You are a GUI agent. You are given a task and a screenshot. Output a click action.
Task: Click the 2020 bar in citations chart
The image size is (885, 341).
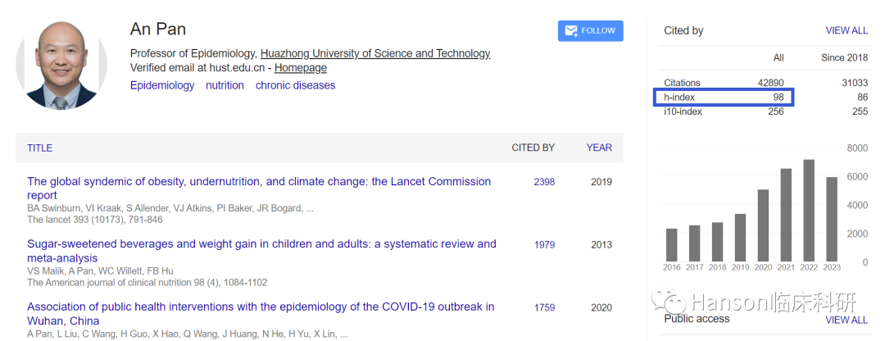(763, 225)
